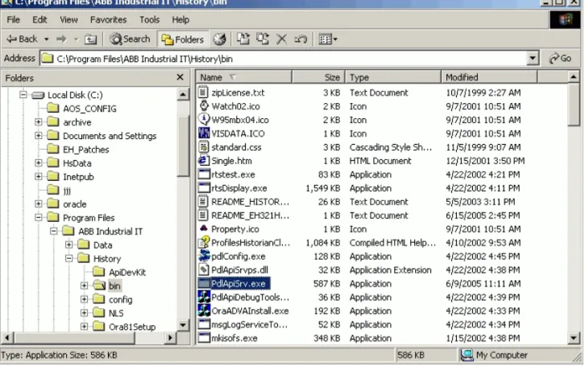The width and height of the screenshot is (585, 366).
Task: Select the VISDATA.ICO file icon
Action: [x=203, y=134]
